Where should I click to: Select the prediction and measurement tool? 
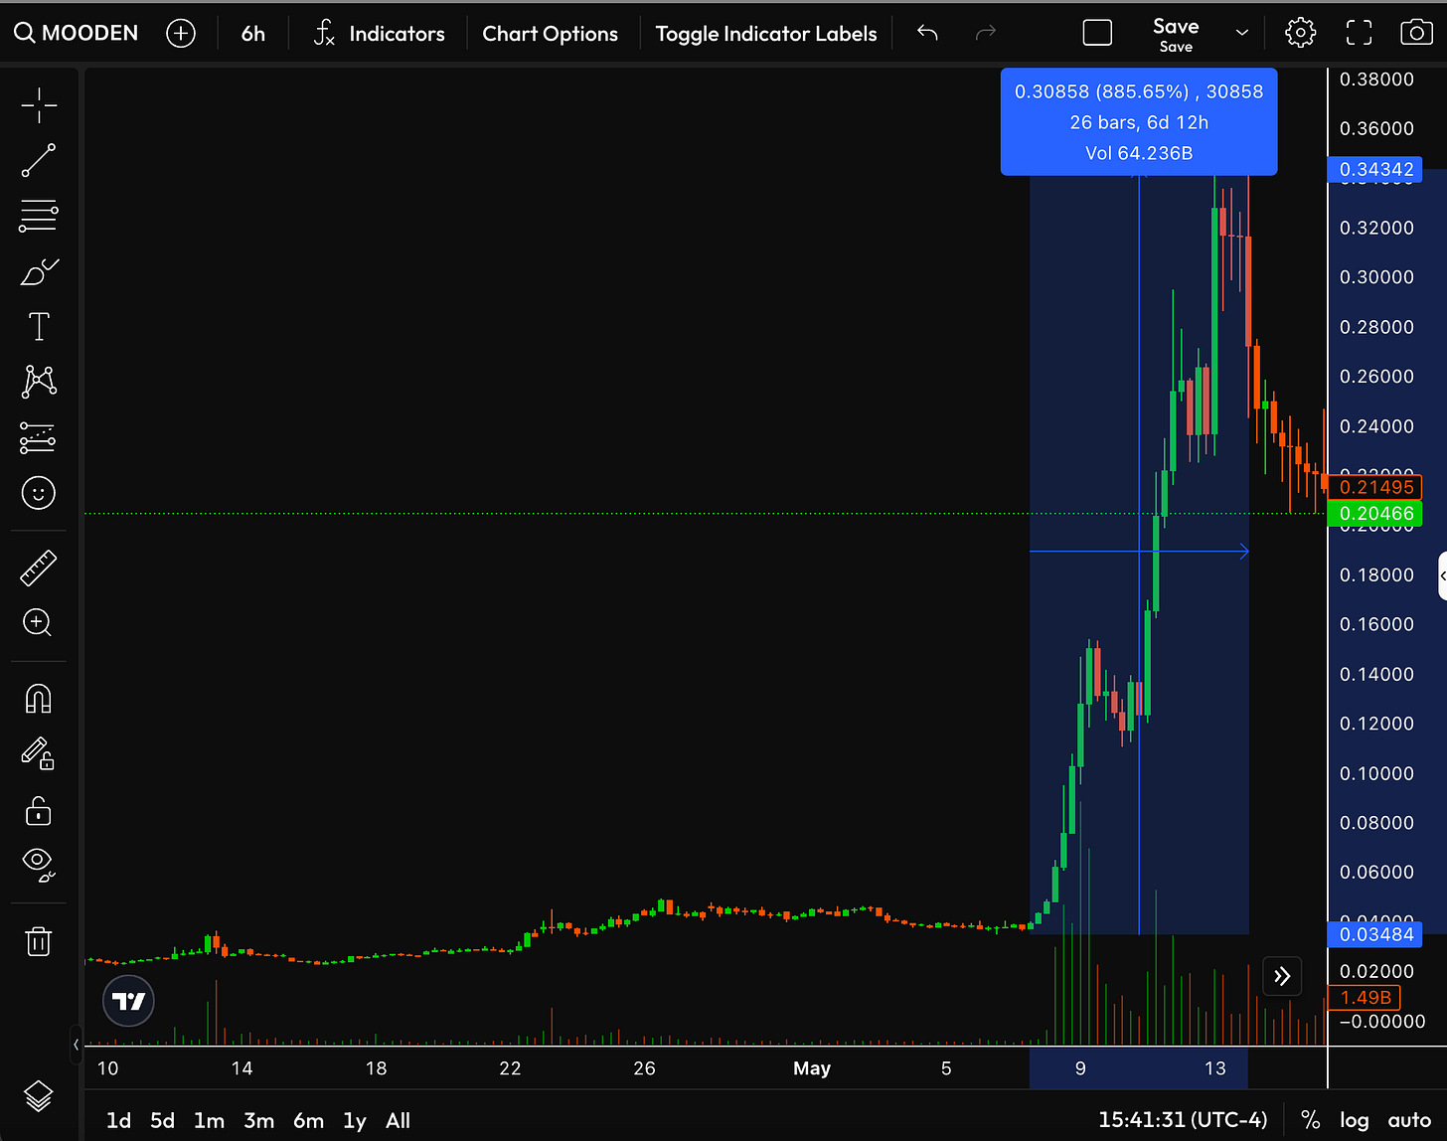tap(39, 437)
